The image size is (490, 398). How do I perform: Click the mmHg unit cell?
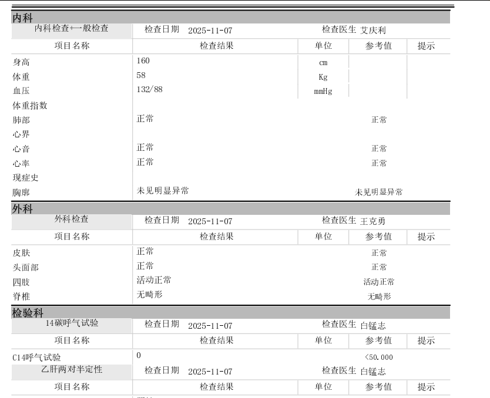(x=323, y=92)
